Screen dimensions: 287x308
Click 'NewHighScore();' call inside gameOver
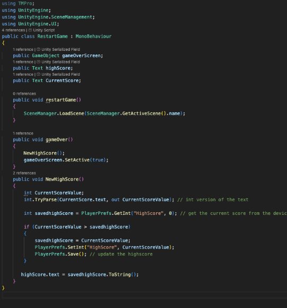tap(44, 153)
